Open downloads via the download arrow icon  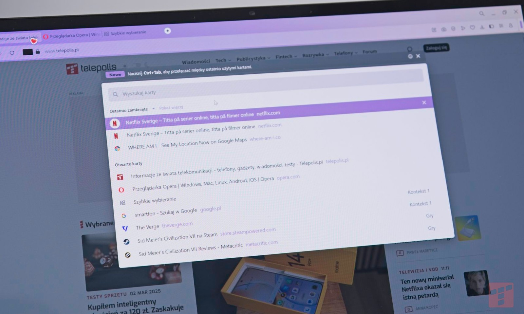pos(482,27)
